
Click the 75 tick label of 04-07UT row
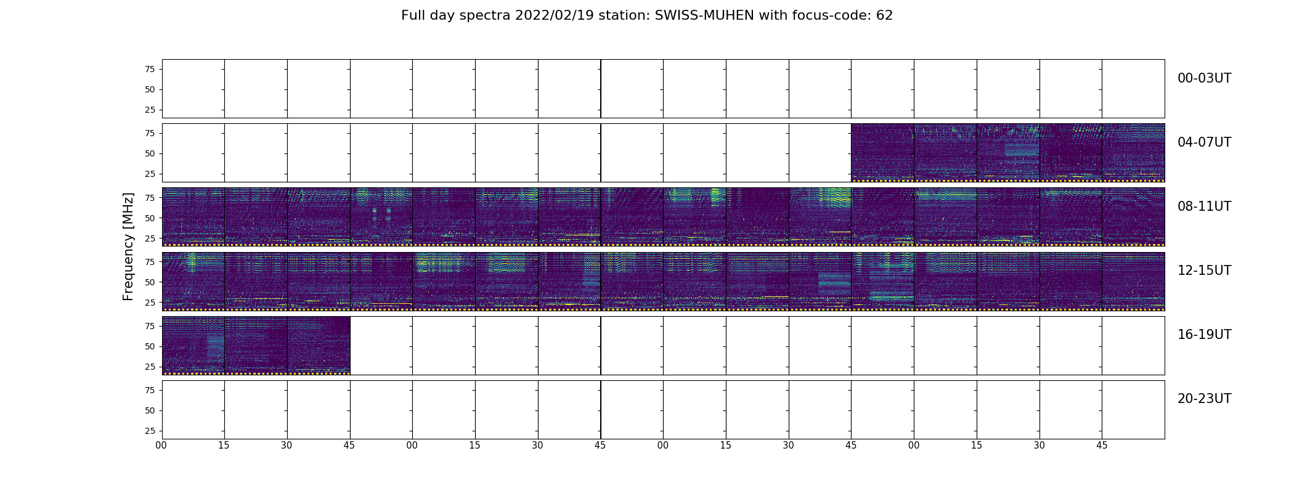(x=150, y=133)
